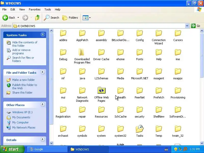Select the security folder icon

coord(139,110)
